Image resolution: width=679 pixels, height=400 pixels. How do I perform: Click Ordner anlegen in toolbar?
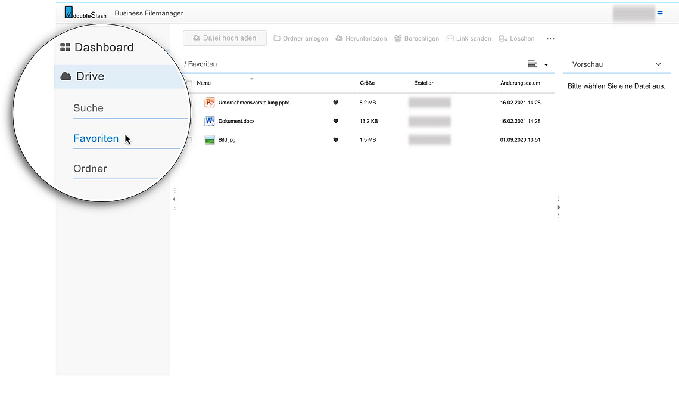[301, 39]
